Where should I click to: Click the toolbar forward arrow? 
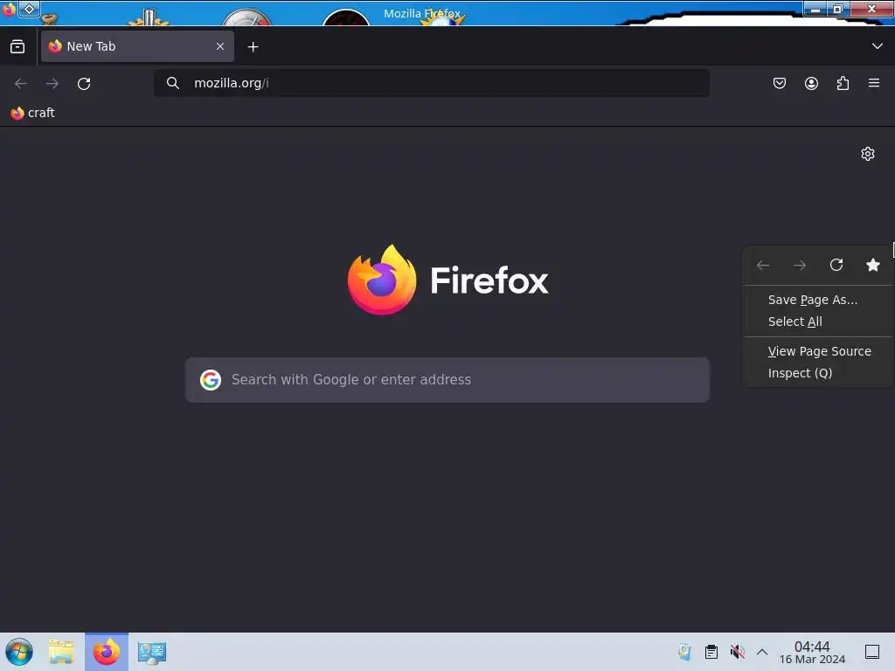coord(52,83)
